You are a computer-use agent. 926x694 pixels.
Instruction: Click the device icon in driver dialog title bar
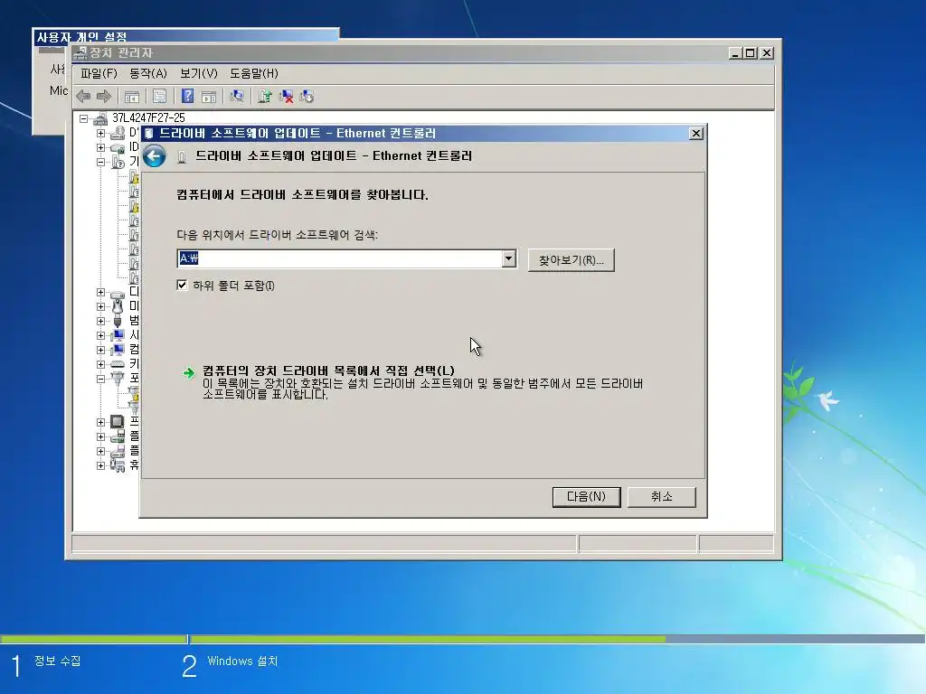point(149,134)
